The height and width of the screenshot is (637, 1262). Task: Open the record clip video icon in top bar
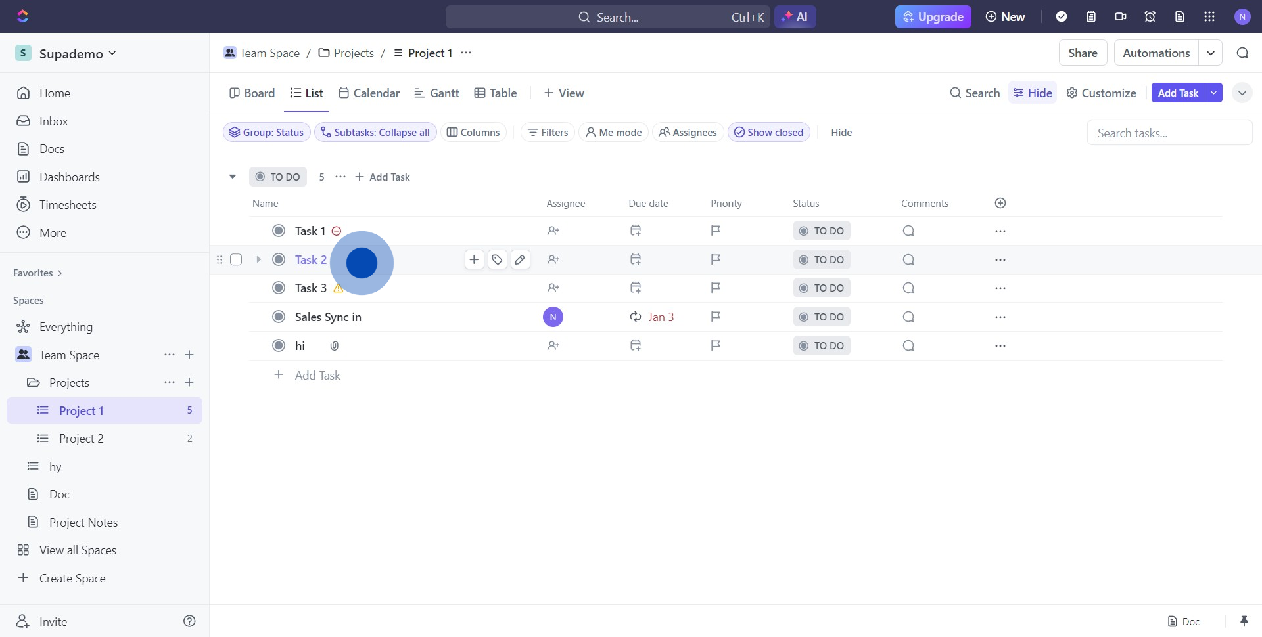1121,17
